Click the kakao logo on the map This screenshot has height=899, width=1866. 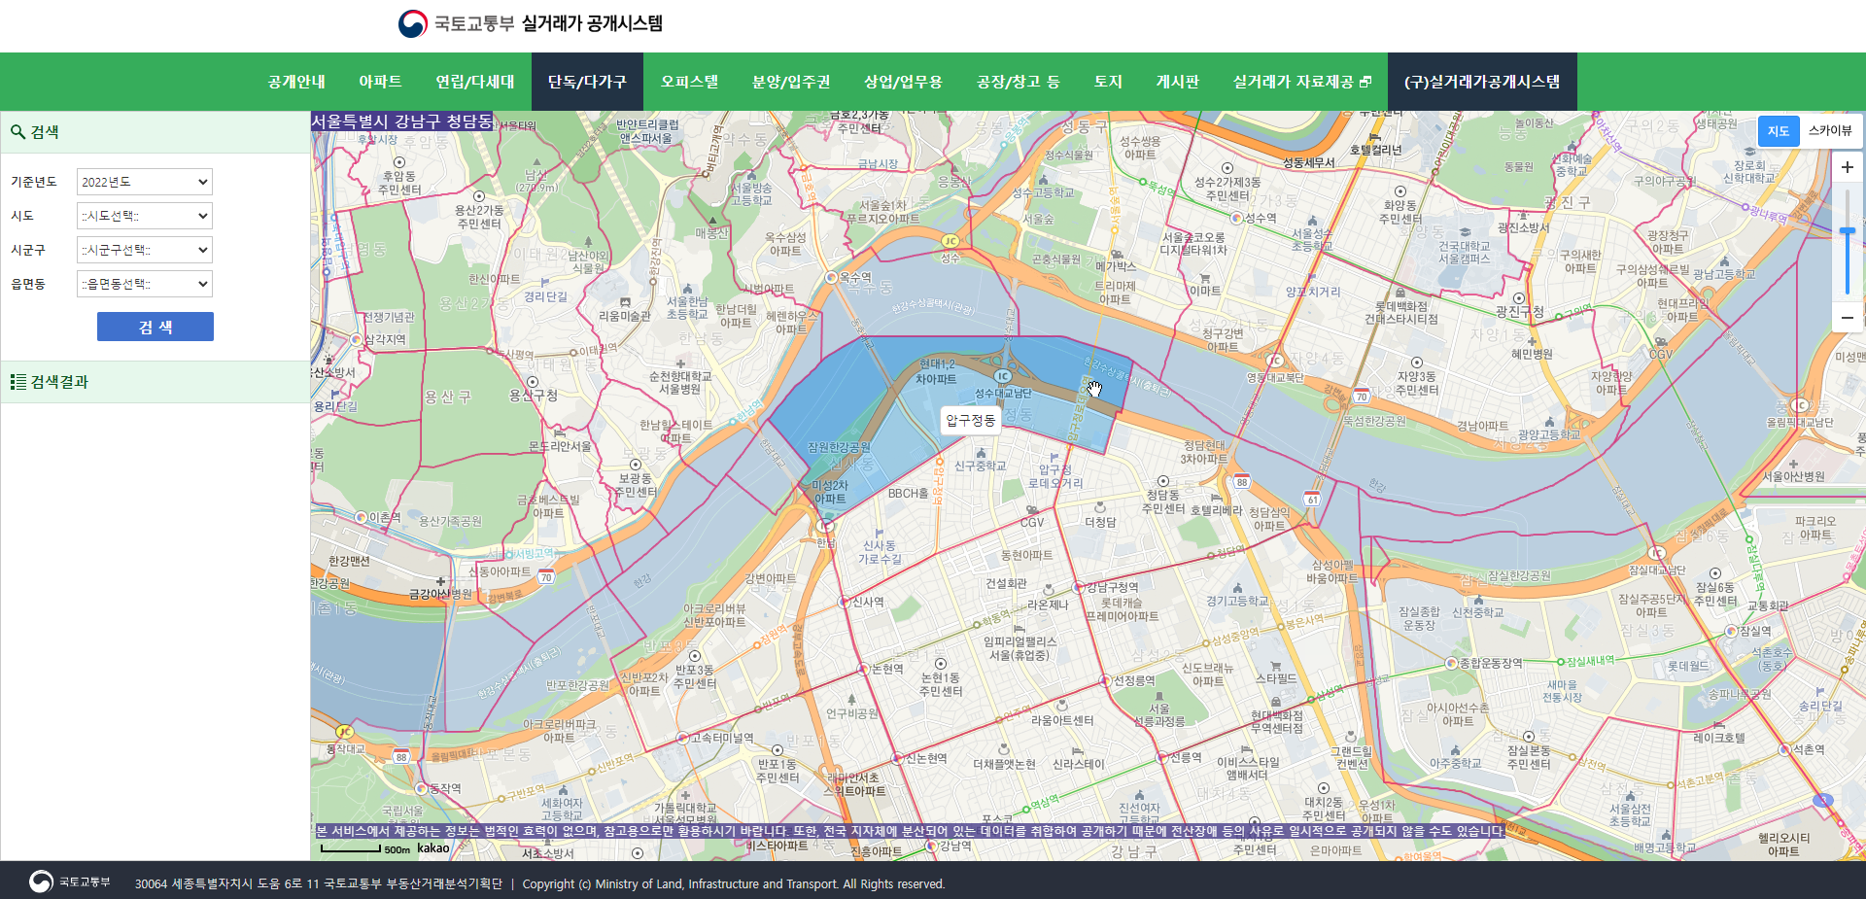click(x=433, y=848)
